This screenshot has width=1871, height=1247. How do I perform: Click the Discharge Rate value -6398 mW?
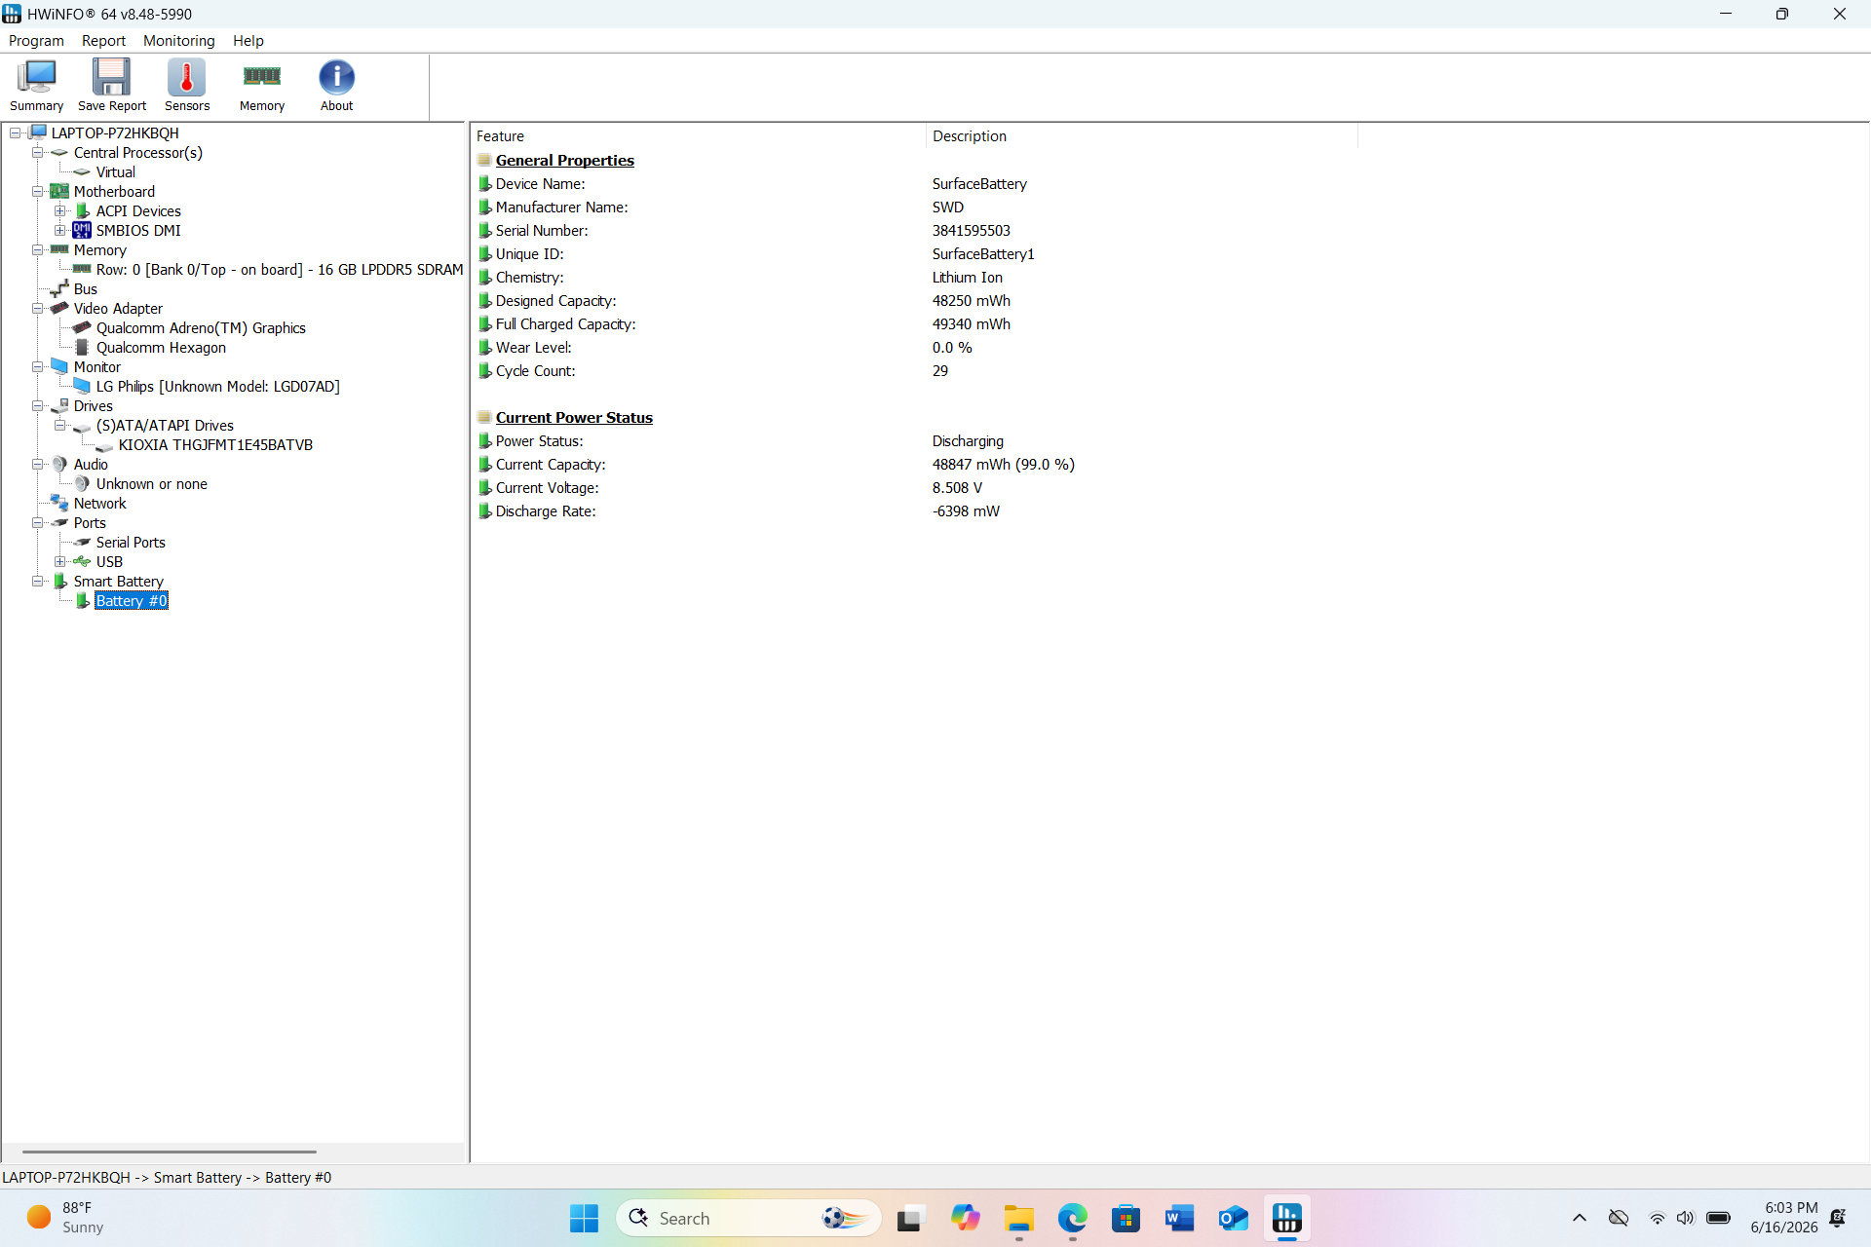[966, 511]
